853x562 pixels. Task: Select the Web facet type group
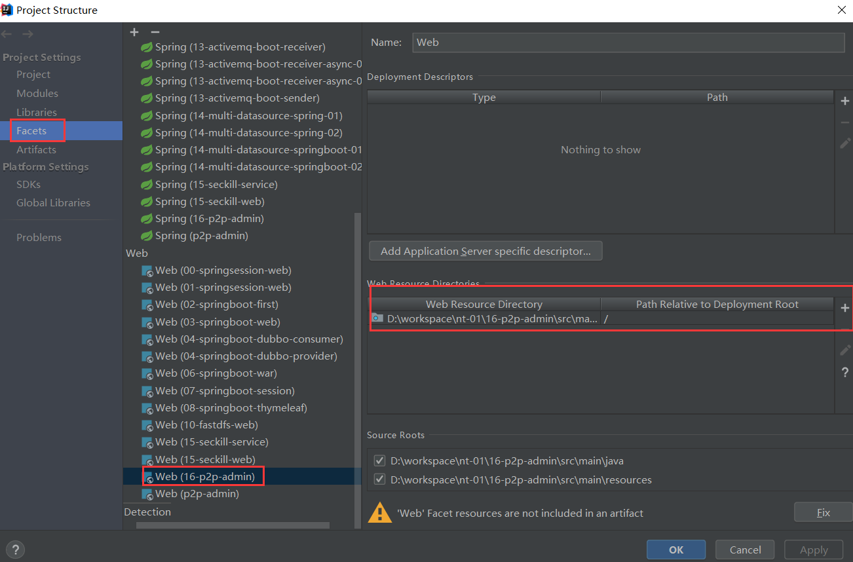point(137,253)
